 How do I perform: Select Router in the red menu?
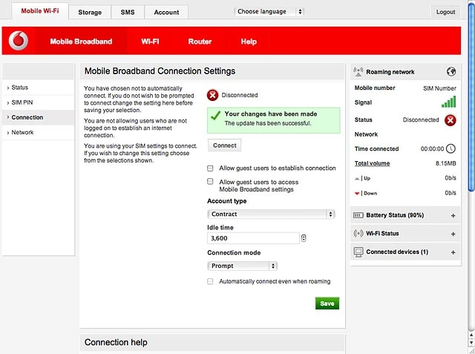click(x=200, y=41)
